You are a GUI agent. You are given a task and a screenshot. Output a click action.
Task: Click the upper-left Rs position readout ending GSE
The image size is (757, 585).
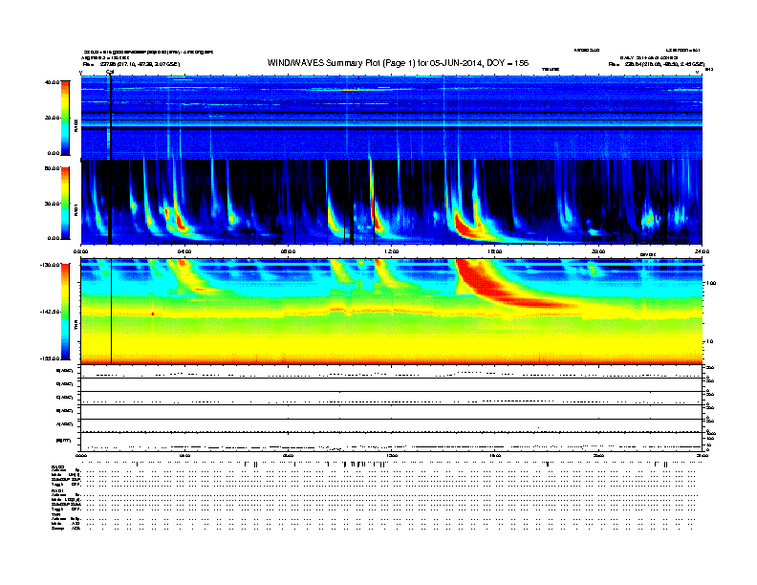click(131, 64)
